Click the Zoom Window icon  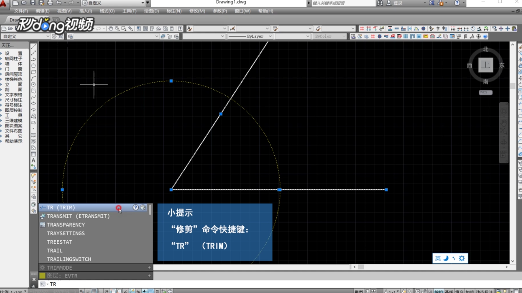124,29
